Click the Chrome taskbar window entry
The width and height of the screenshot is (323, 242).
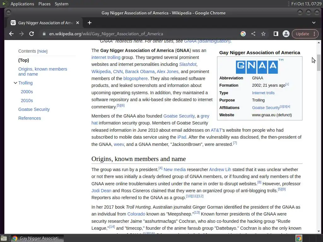(37, 238)
